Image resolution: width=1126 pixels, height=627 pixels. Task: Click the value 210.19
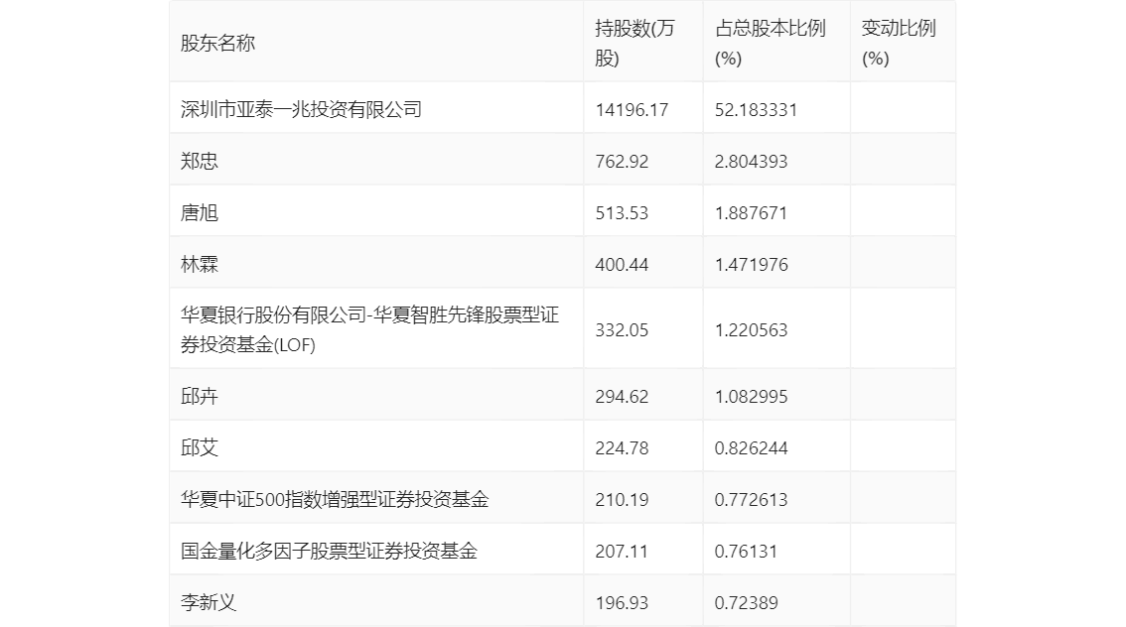(622, 500)
